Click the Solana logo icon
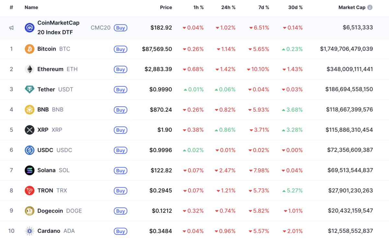The image size is (389, 241). [x=29, y=170]
